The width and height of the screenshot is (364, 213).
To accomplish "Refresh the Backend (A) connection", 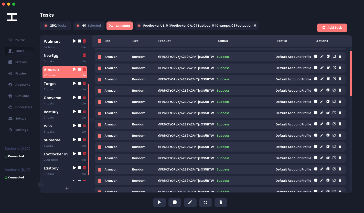I will tap(28, 148).
